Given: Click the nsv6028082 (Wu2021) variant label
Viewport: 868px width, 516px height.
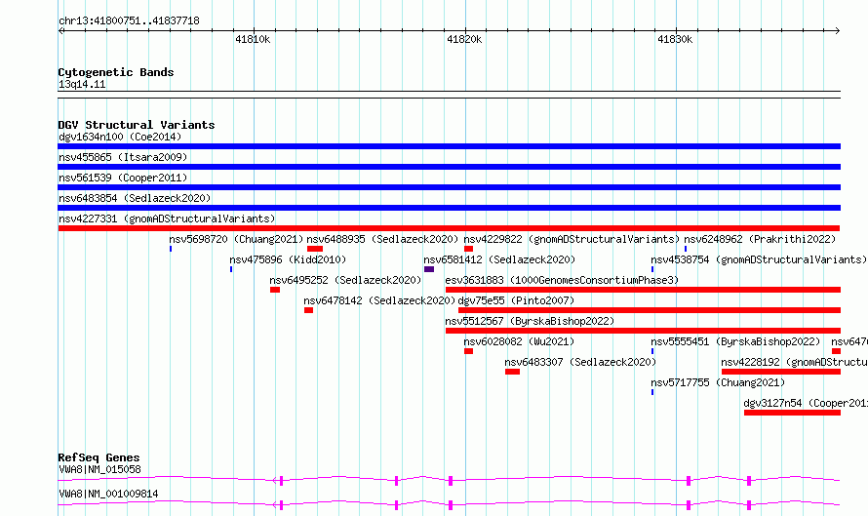Looking at the screenshot, I should (519, 341).
